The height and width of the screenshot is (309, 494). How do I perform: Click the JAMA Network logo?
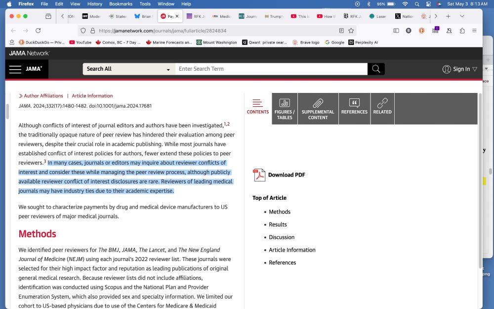(x=29, y=53)
